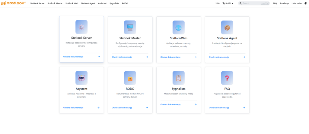Screen dimensions: 309x134
Task: Click the Sygnalista clipboard icon
Action: pos(178,77)
